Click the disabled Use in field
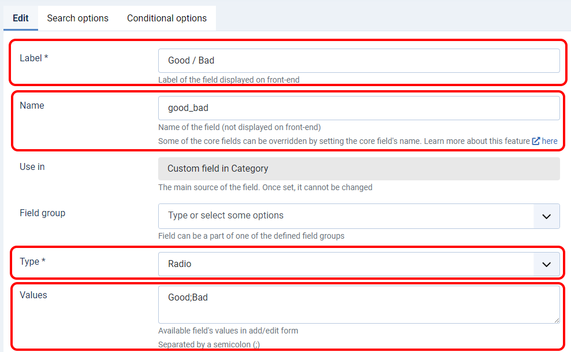The height and width of the screenshot is (352, 571). 359,169
